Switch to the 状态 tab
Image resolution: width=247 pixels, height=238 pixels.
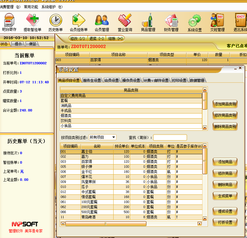(x=4, y=44)
